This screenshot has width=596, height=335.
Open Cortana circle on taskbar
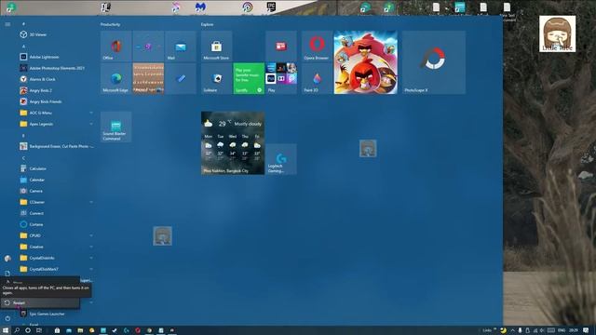[28, 330]
